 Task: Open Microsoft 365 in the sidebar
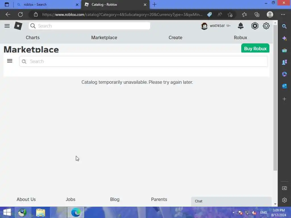pos(284,74)
